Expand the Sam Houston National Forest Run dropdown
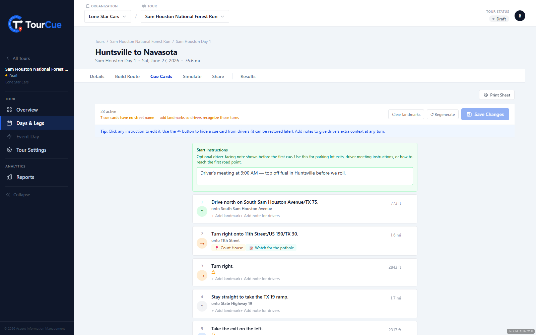 185,16
